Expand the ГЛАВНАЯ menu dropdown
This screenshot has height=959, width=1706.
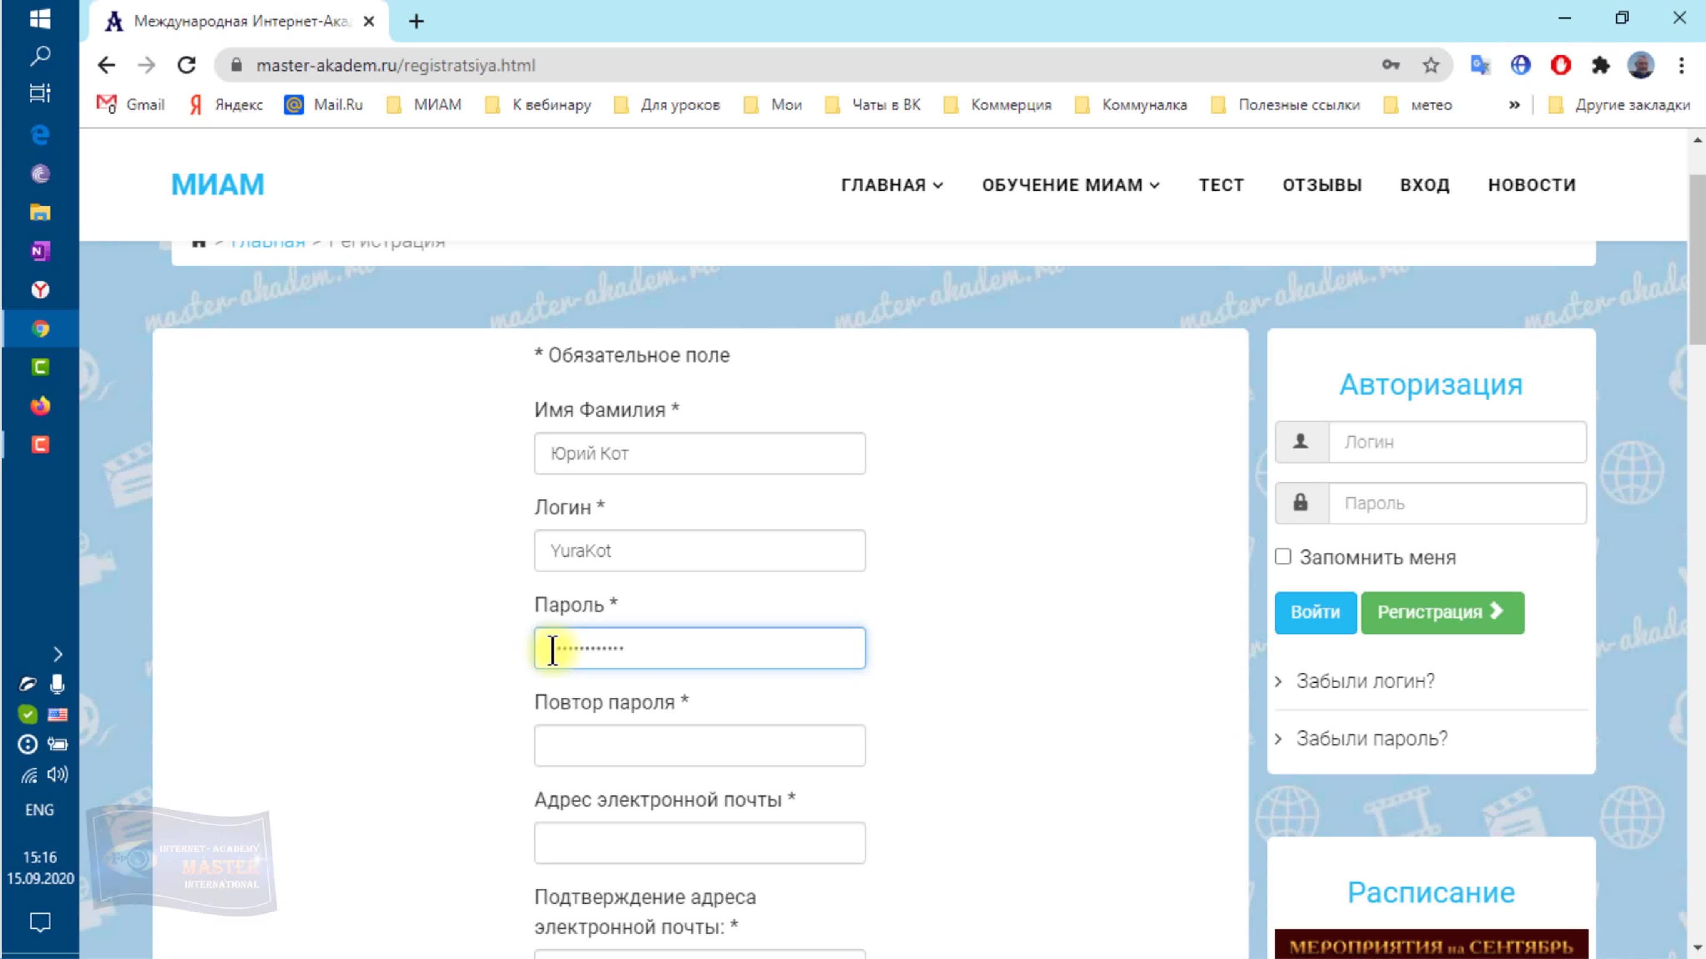(892, 185)
